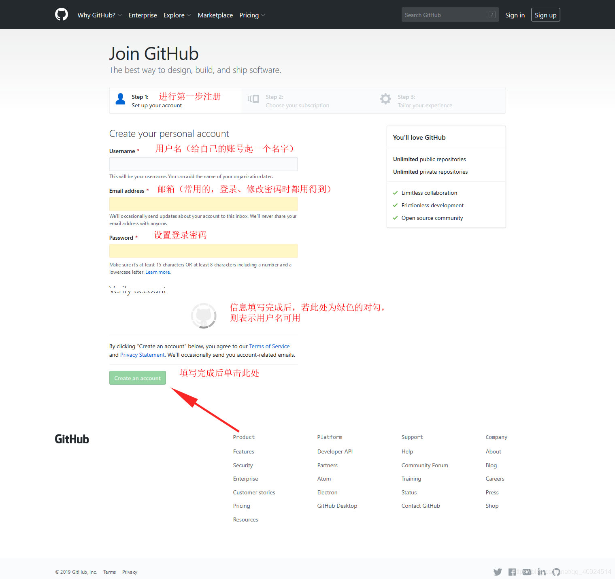Open the YouTube footer icon

click(x=527, y=572)
